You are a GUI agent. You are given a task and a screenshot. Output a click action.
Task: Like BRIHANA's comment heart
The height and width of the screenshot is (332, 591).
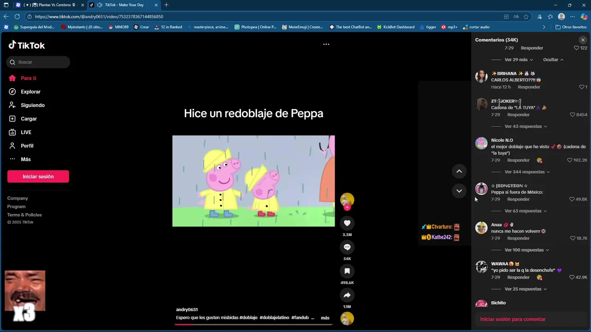(x=581, y=87)
